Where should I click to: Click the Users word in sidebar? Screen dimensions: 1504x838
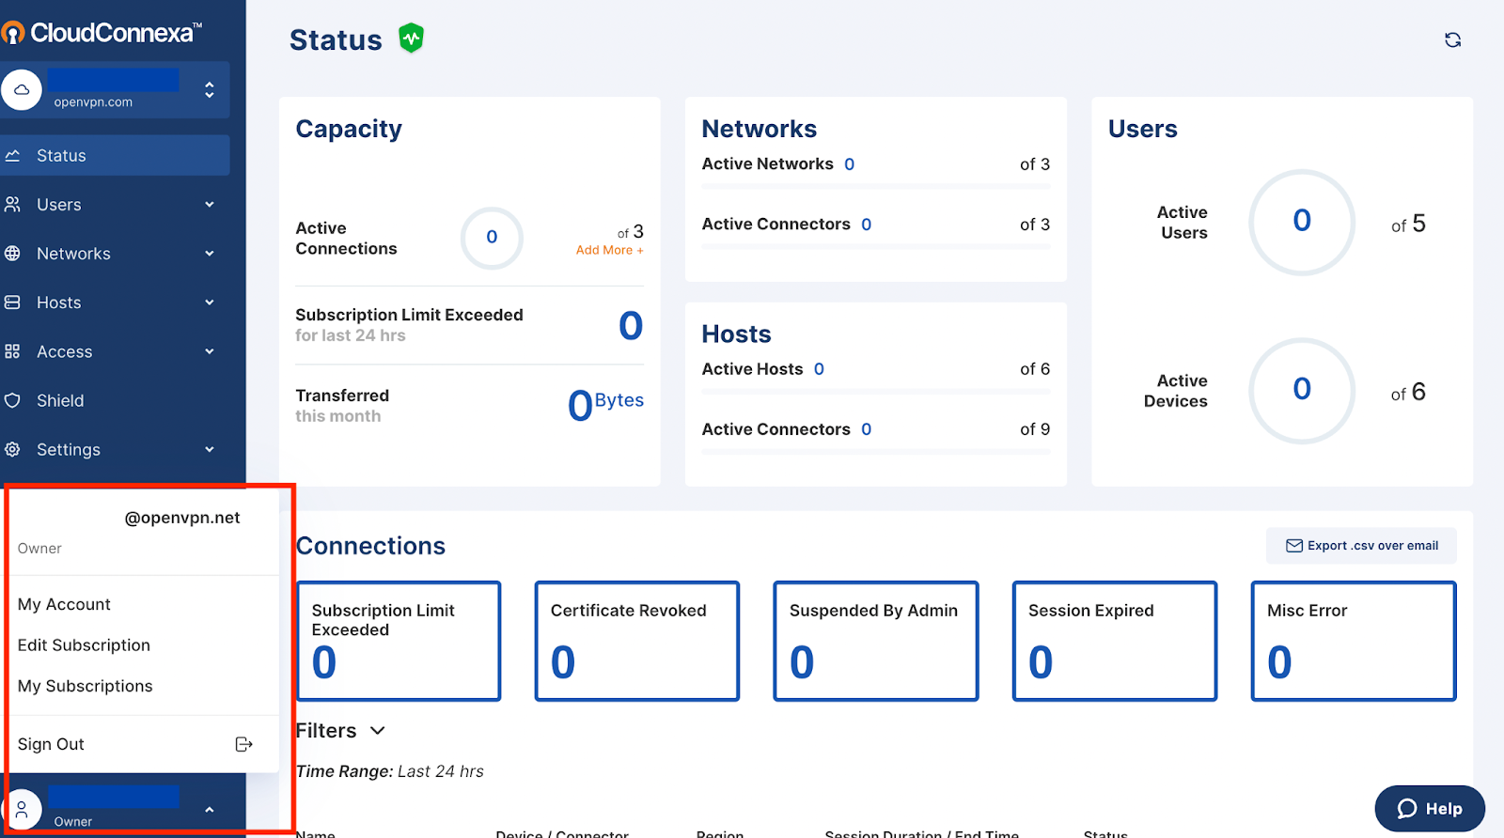(59, 204)
